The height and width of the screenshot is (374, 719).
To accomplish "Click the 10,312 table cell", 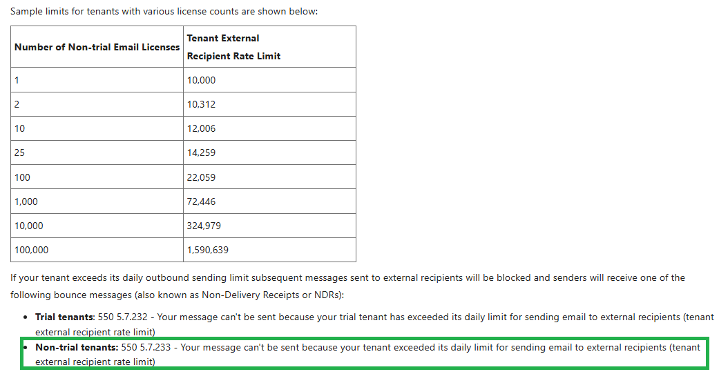I will click(x=269, y=104).
